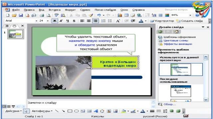Switch to the Slides tab in left pane
The width and height of the screenshot is (213, 119).
[14, 26]
